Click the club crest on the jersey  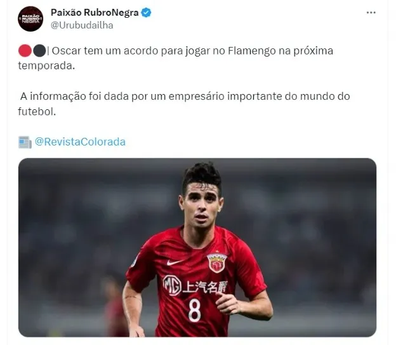(x=216, y=262)
